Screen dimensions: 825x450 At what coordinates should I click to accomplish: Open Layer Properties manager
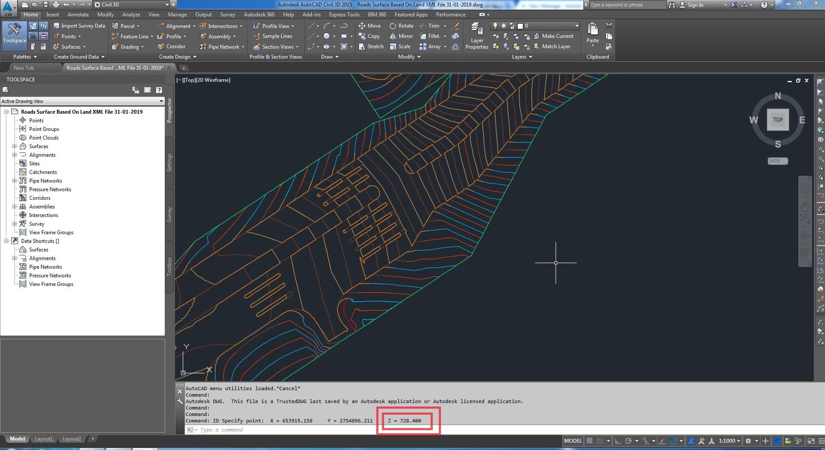(x=476, y=36)
